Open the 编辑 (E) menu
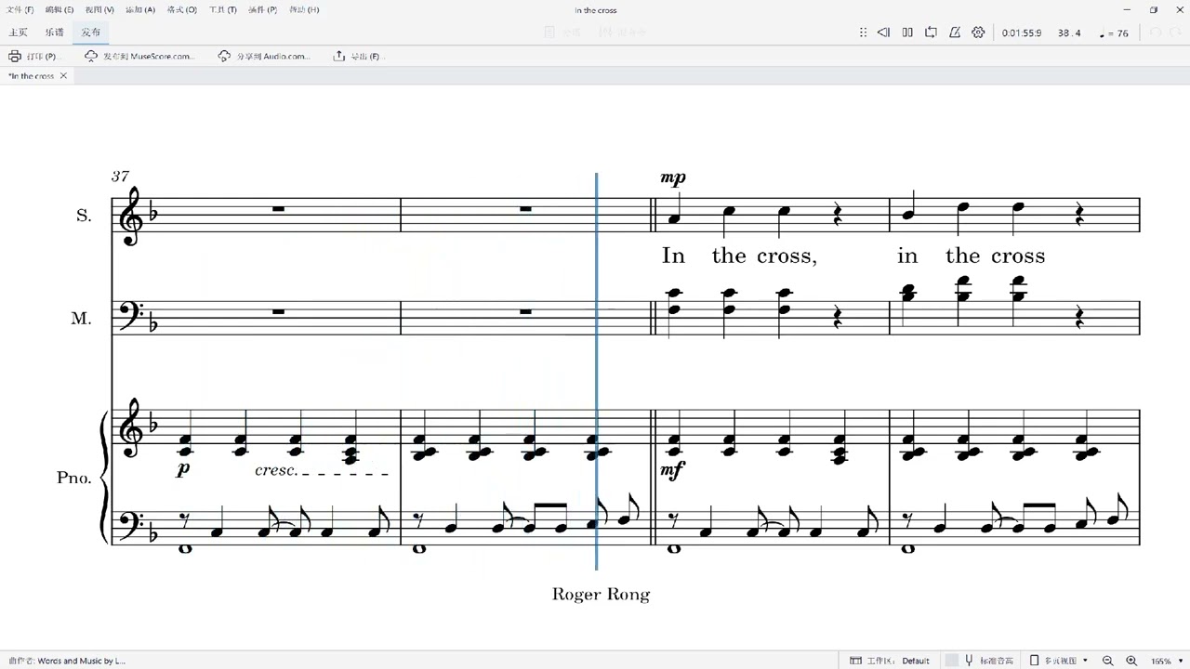 [x=59, y=9]
